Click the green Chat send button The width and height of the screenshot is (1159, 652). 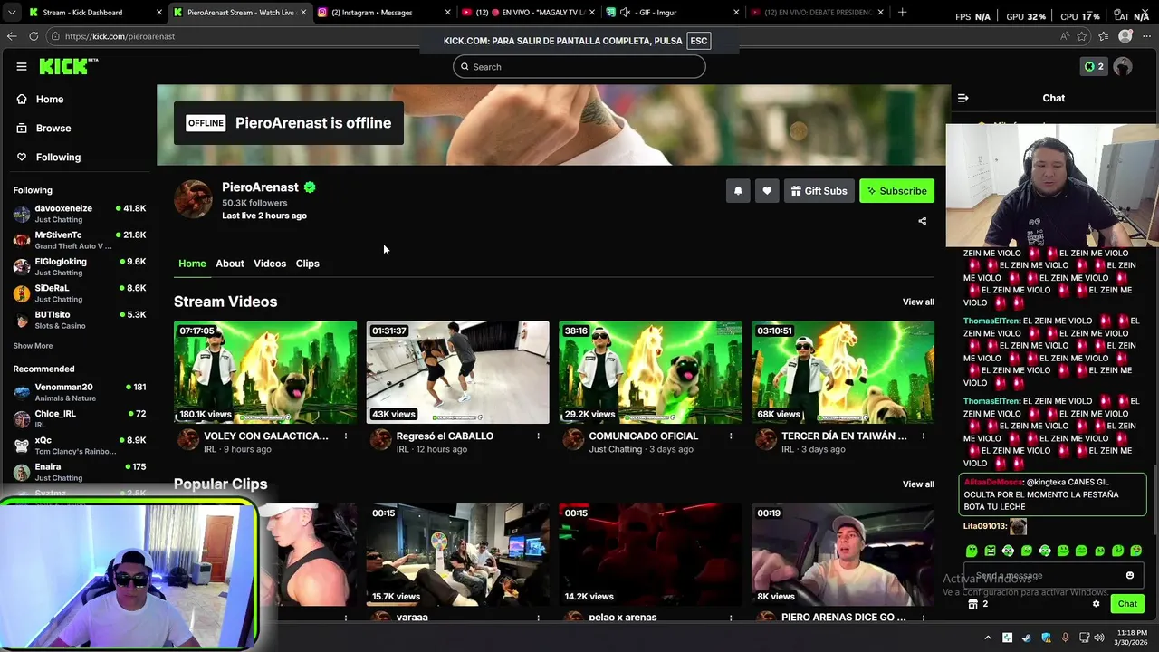tap(1127, 604)
